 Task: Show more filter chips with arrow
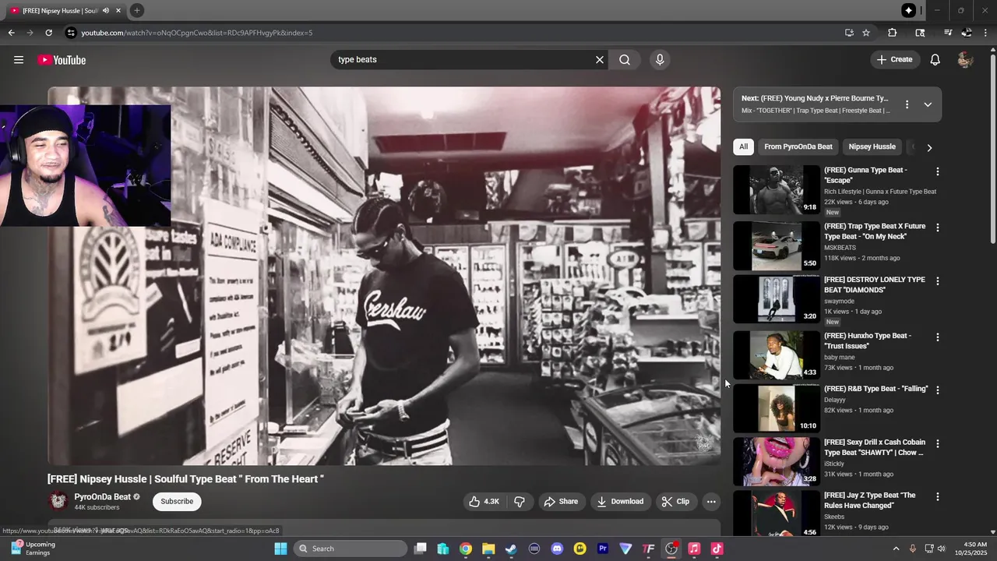pyautogui.click(x=929, y=147)
